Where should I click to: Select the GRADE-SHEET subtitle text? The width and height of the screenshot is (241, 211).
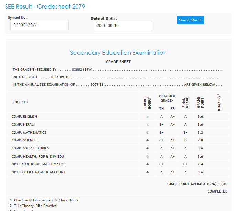point(118,62)
